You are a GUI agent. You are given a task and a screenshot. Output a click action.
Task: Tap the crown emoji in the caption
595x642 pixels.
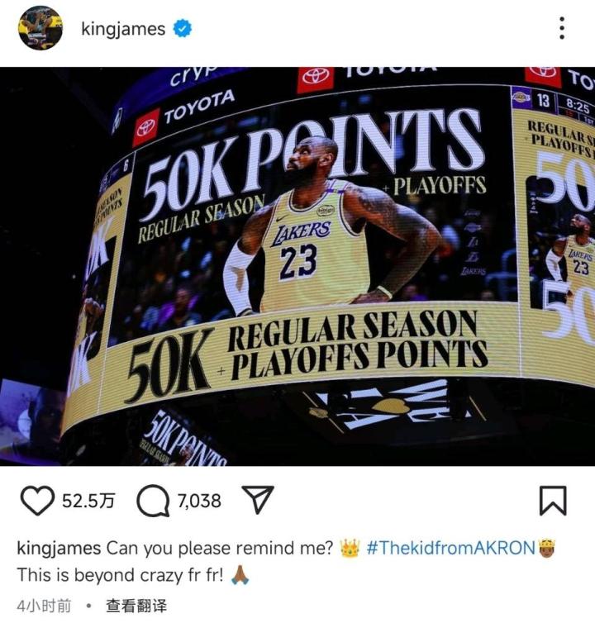[350, 548]
